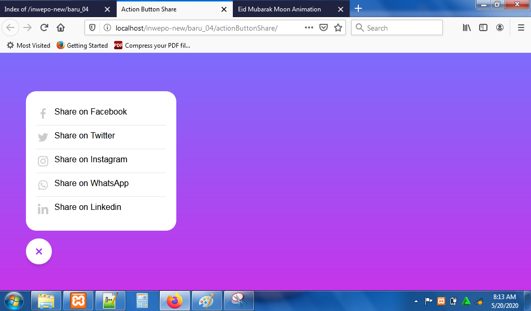
Task: Click the Instagram camera icon
Action: 43,161
